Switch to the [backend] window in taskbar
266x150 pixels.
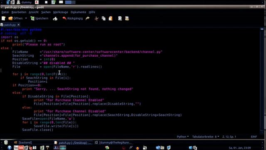pos(23,142)
